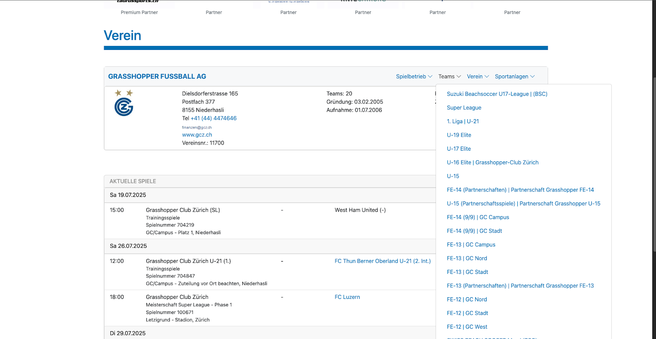Expand the Spielbetrieb dropdown
This screenshot has height=339, width=656.
tap(414, 77)
